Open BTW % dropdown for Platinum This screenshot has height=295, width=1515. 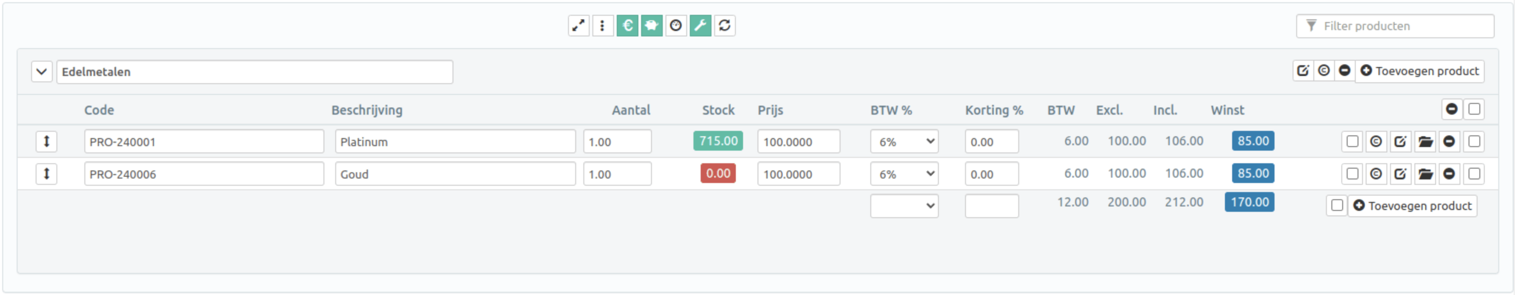904,141
